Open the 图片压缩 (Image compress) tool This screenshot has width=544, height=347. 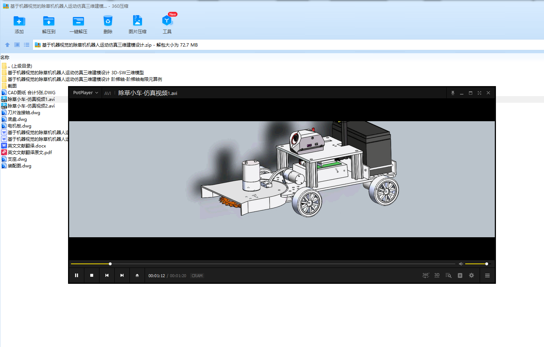138,24
